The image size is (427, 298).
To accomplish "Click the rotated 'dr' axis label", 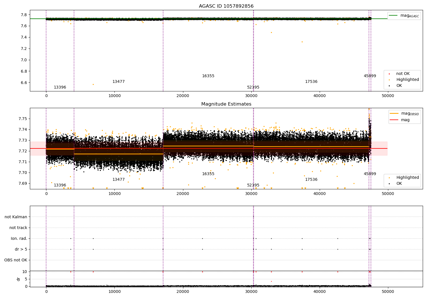I will 19,279.
